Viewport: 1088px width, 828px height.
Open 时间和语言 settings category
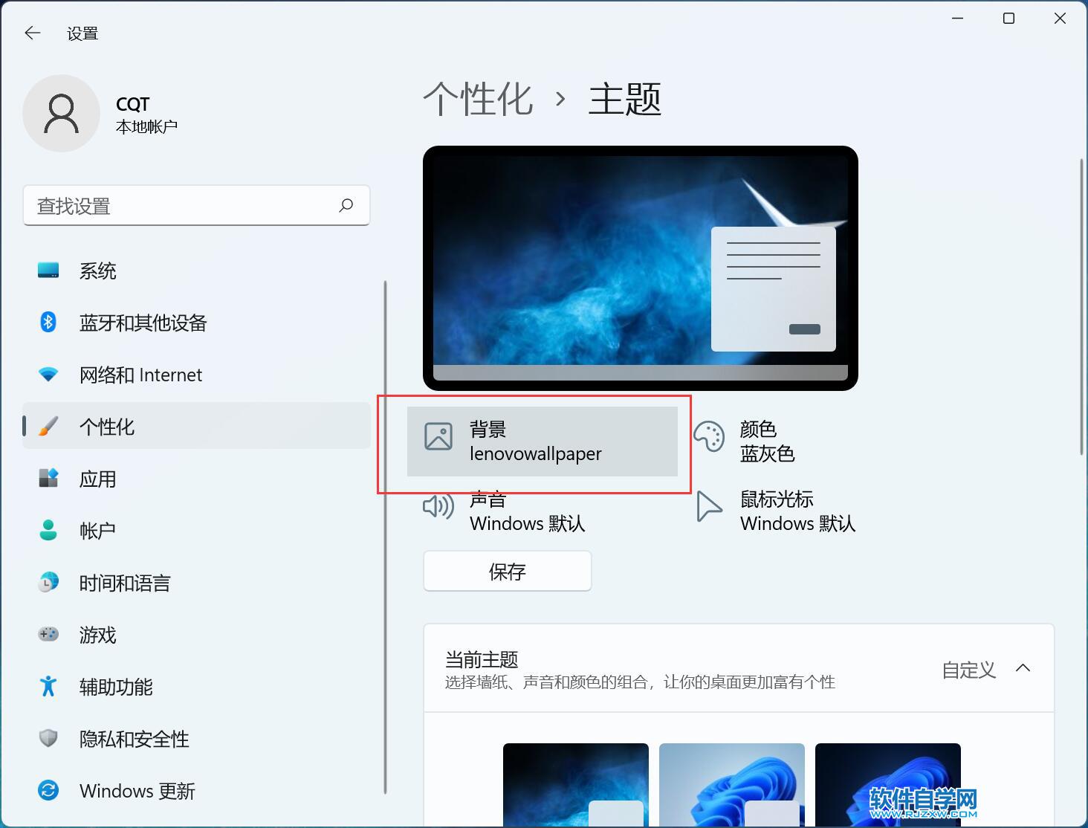[125, 583]
